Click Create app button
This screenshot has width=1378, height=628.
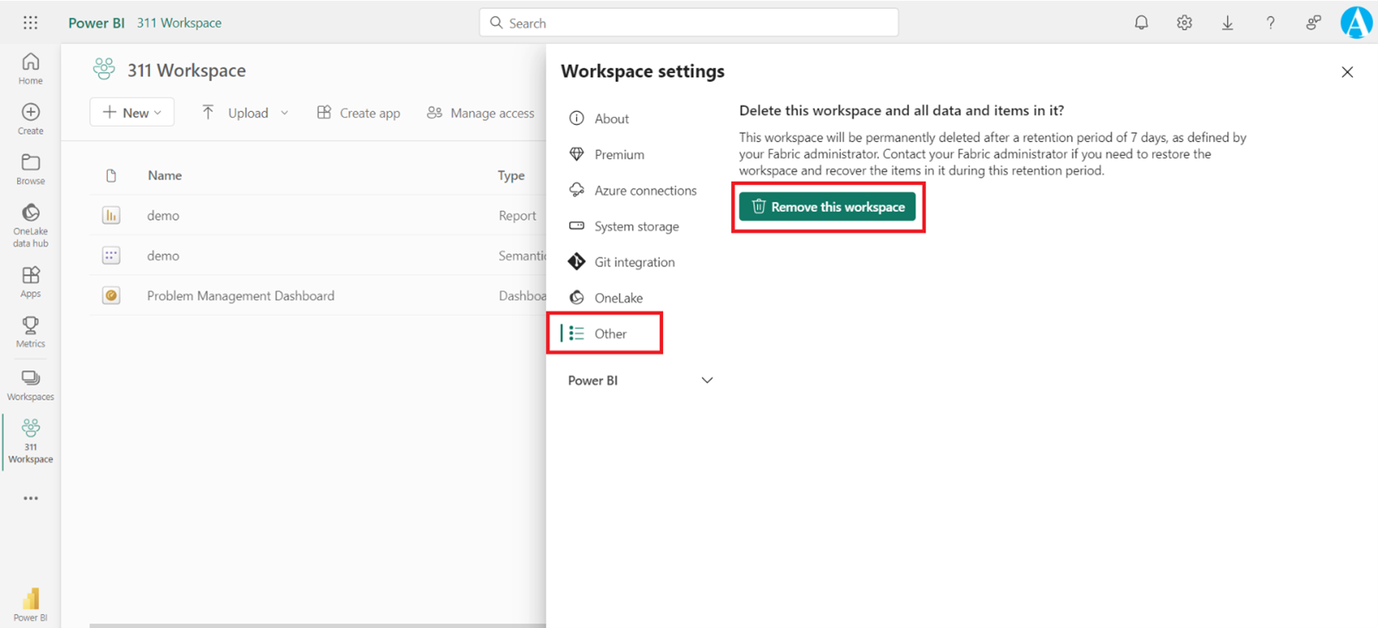click(359, 113)
